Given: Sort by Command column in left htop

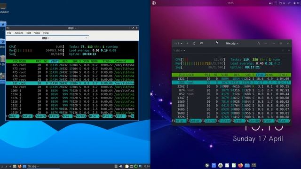Looking at the screenshot, I should coord(120,61).
